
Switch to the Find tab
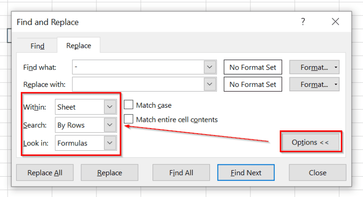tap(37, 46)
